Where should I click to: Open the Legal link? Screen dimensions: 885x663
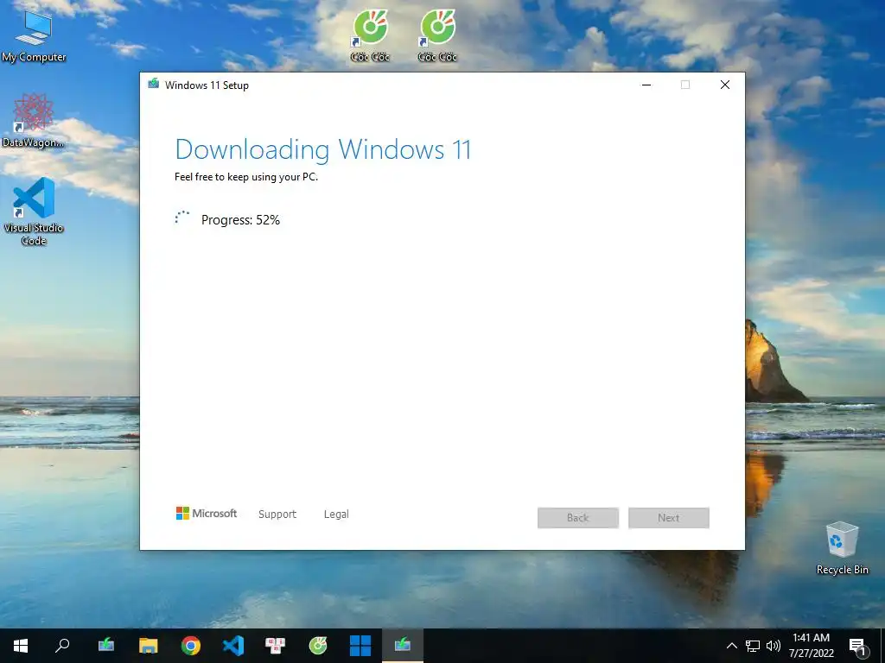(336, 515)
